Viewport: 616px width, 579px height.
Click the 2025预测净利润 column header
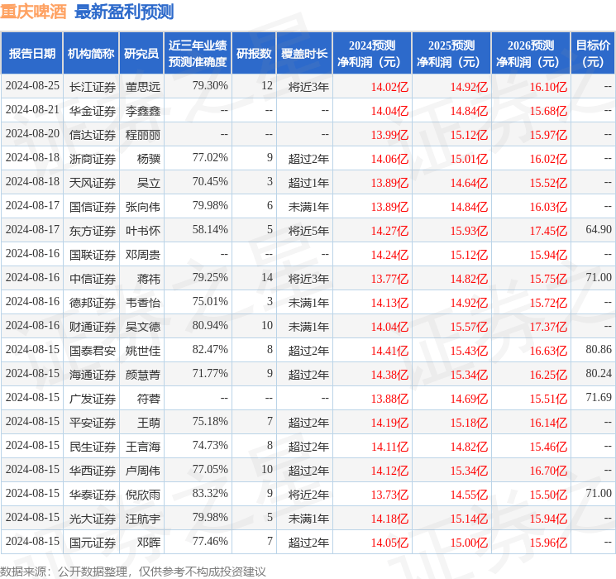click(451, 53)
